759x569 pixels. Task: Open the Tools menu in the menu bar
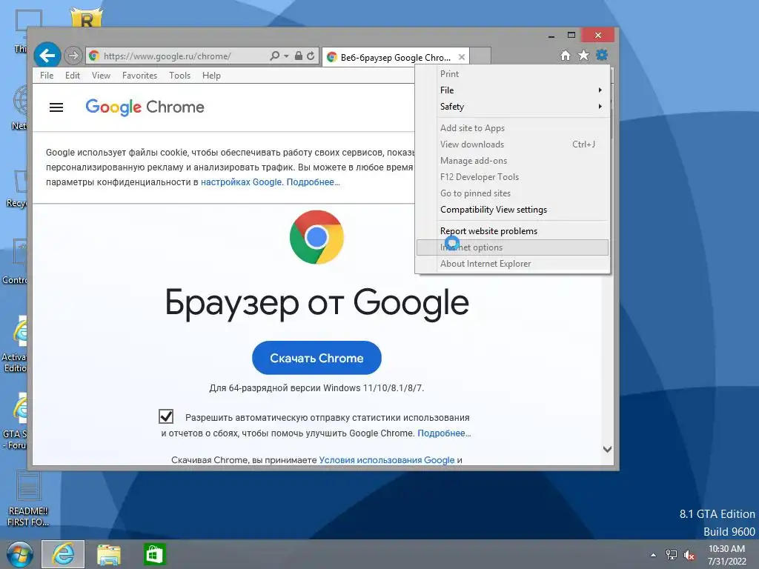pos(179,76)
